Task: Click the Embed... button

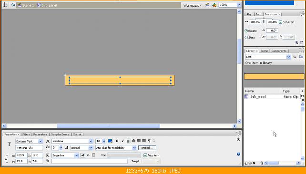Action: tap(147, 148)
